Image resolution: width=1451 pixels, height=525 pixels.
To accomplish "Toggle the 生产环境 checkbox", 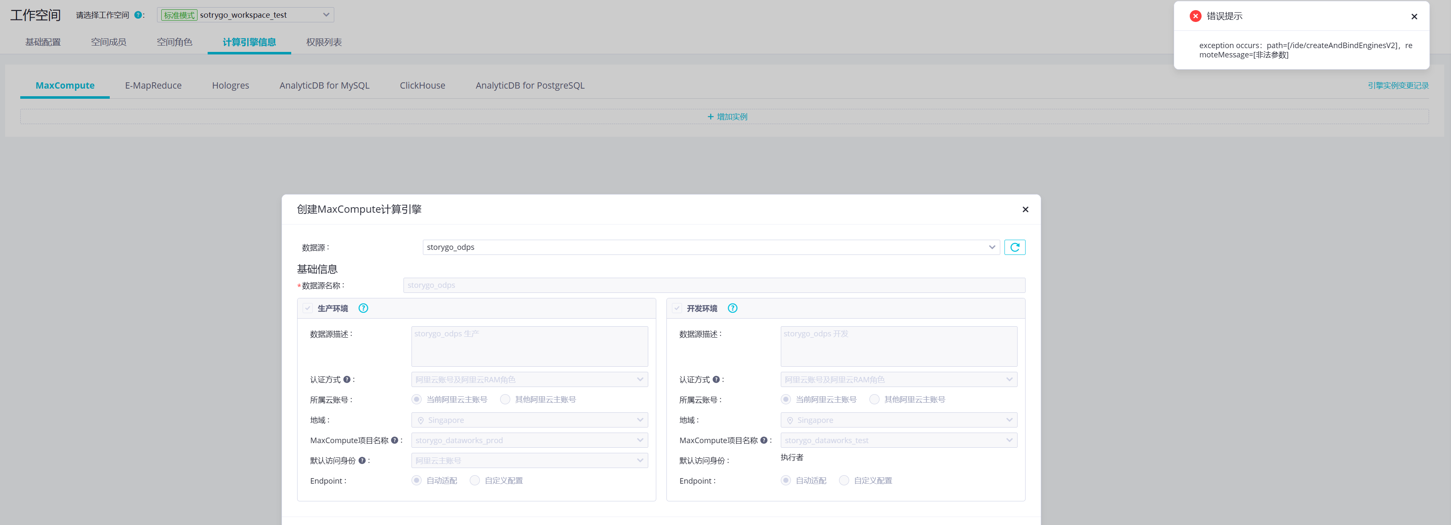I will click(x=308, y=308).
